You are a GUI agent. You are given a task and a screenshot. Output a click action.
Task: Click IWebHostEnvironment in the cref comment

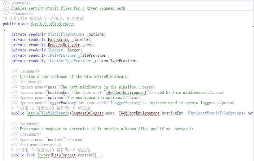pyautogui.click(x=126, y=93)
